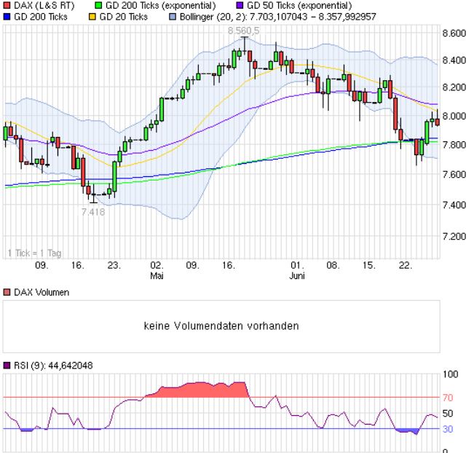Click the RSI 70 overbought level label

448,398
